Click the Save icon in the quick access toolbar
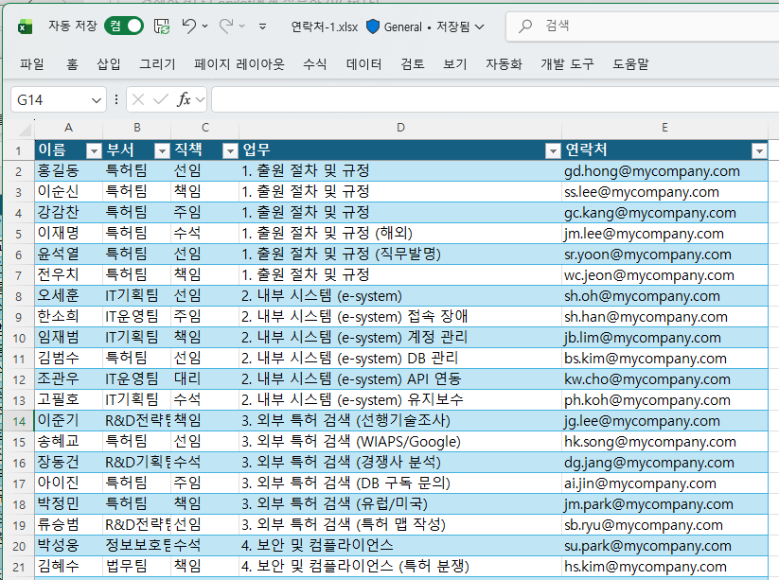 pyautogui.click(x=162, y=26)
